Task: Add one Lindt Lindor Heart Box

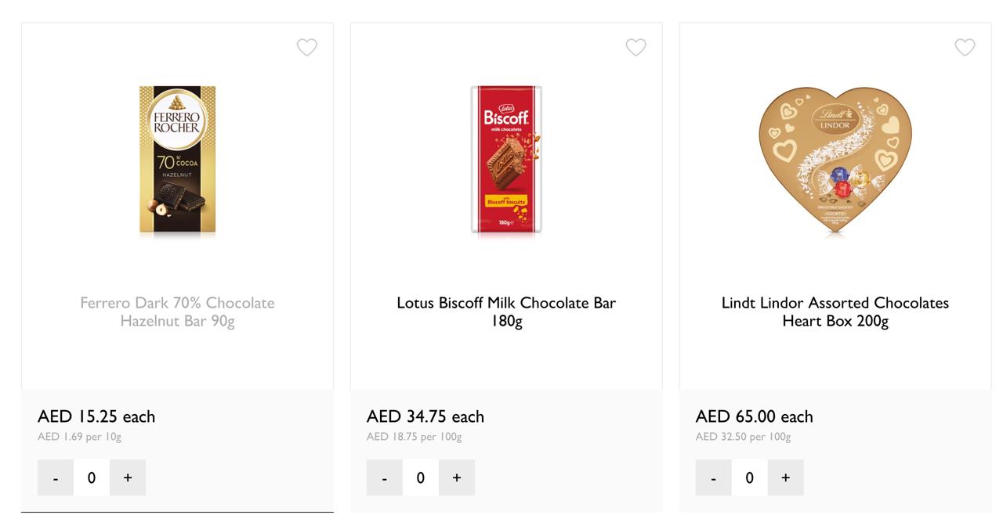Action: click(785, 477)
